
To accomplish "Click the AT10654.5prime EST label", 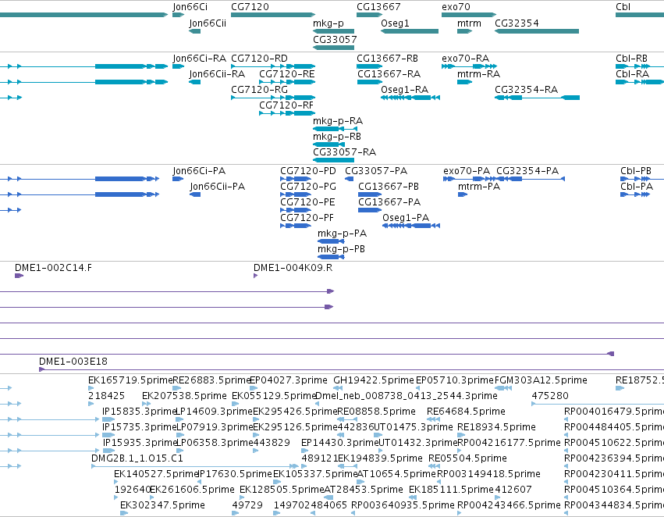I will pos(396,474).
